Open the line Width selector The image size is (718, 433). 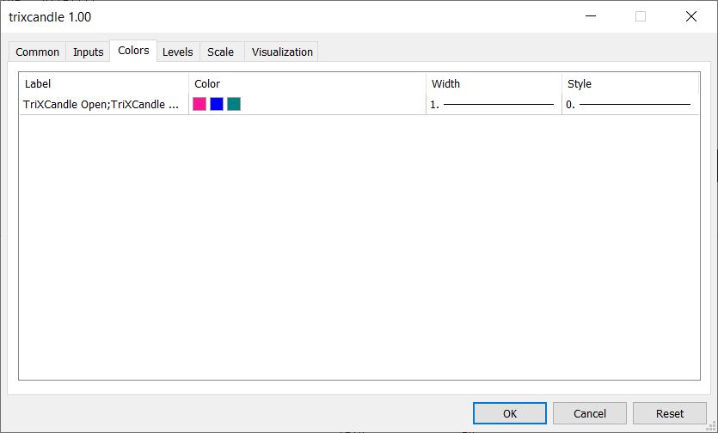pos(493,104)
